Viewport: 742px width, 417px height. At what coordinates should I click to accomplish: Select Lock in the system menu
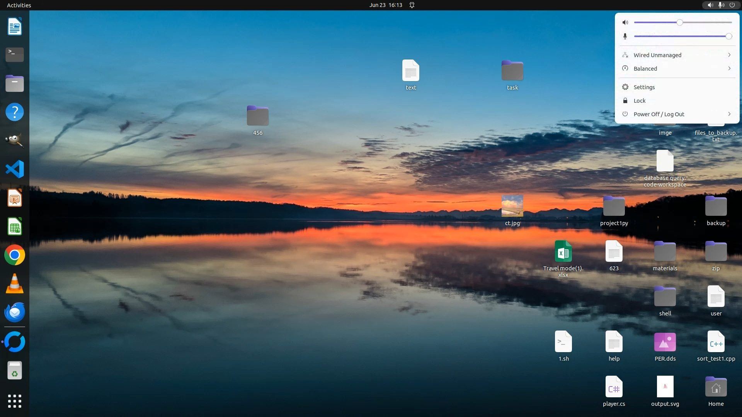tap(640, 101)
